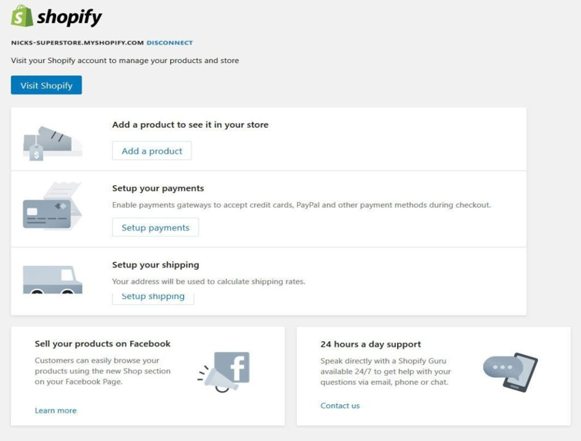This screenshot has width=581, height=441.
Task: Click the Shopify wordmark text logo
Action: [69, 17]
